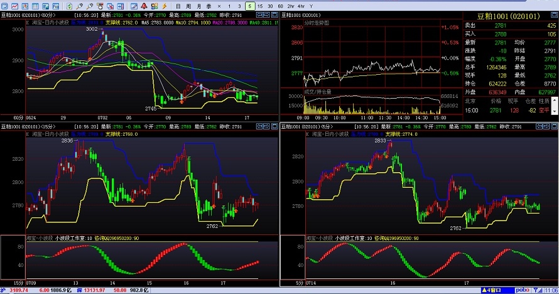The width and height of the screenshot is (559, 294).
Task: Click the arrow-to-right-edge icon
Action: (x=121, y=6)
